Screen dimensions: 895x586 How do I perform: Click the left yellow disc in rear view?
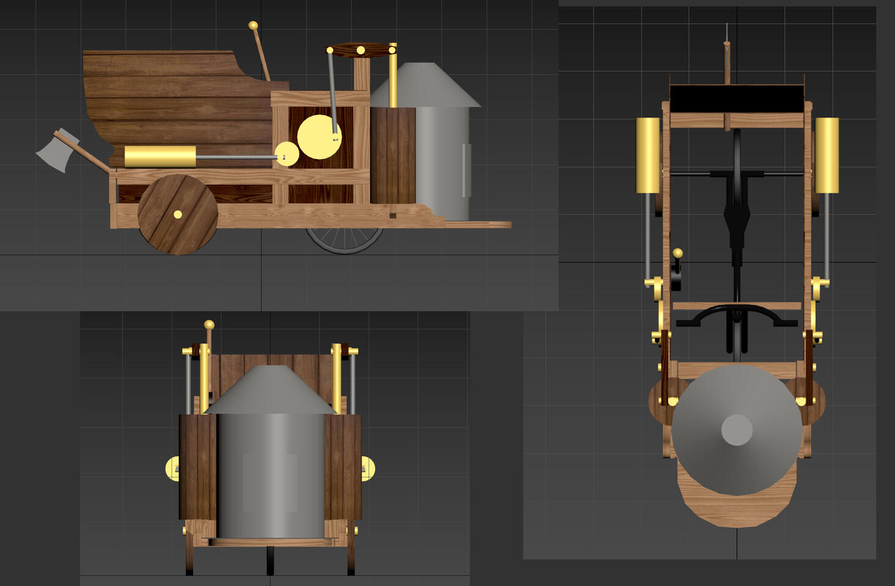click(172, 469)
